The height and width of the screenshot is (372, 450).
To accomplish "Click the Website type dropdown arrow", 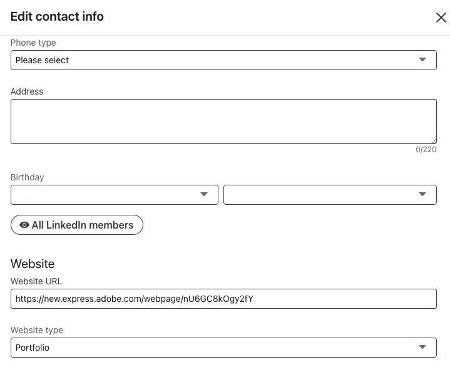I will (422, 348).
